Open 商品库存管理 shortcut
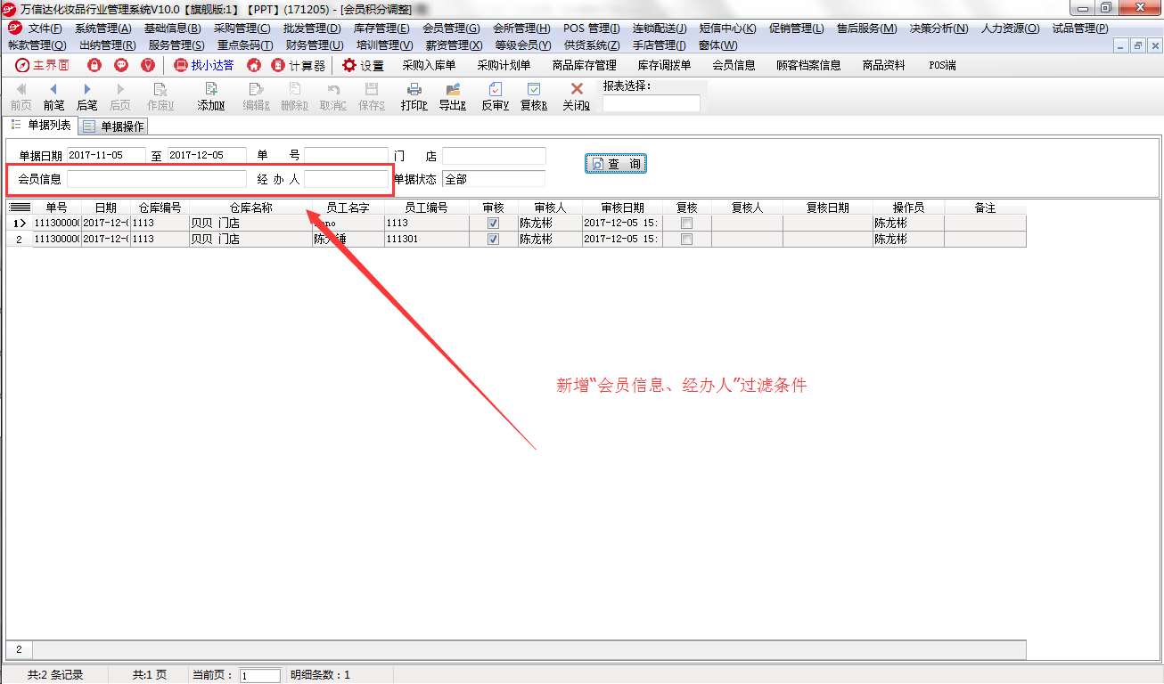The width and height of the screenshot is (1164, 684). pos(584,65)
